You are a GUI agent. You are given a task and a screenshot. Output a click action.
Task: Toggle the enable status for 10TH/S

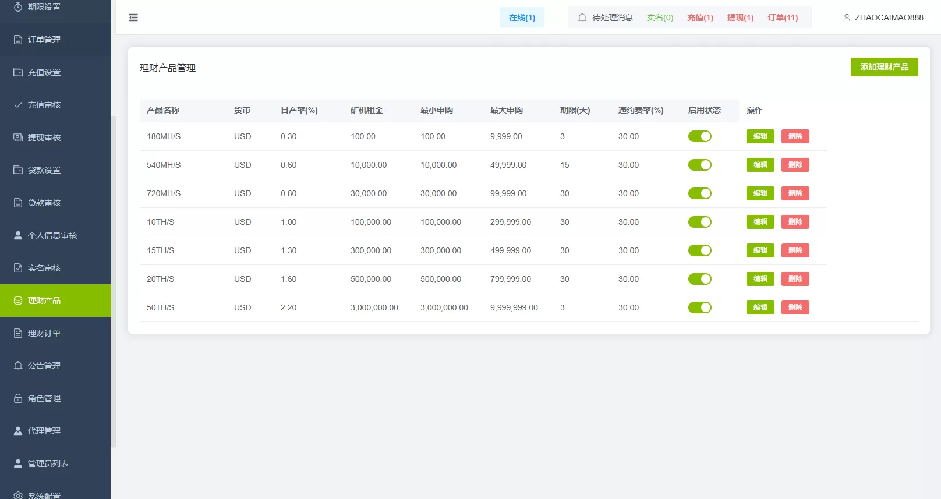tap(699, 222)
